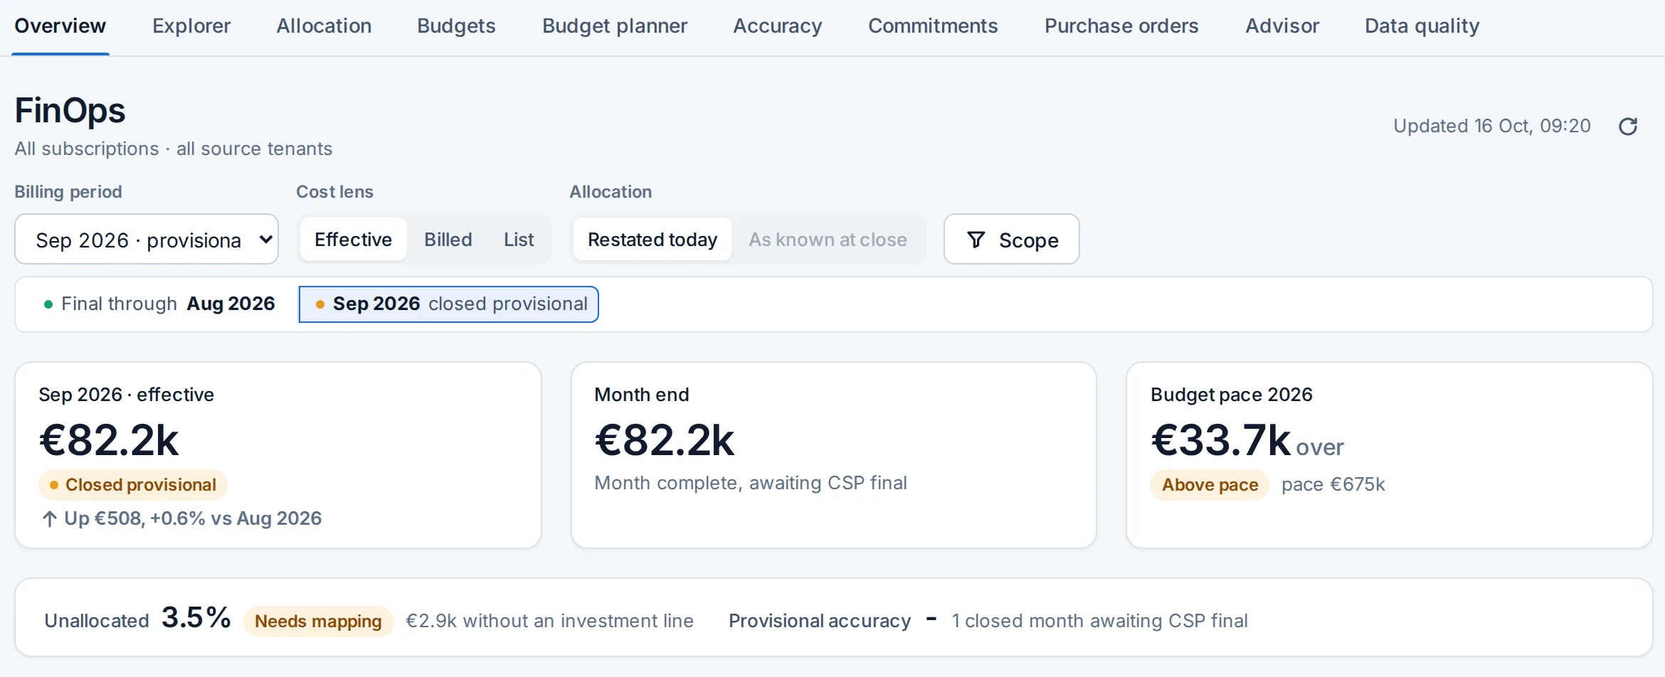Click the refresh icon beside Updated timestamp
Image resolution: width=1665 pixels, height=677 pixels.
[x=1628, y=127]
